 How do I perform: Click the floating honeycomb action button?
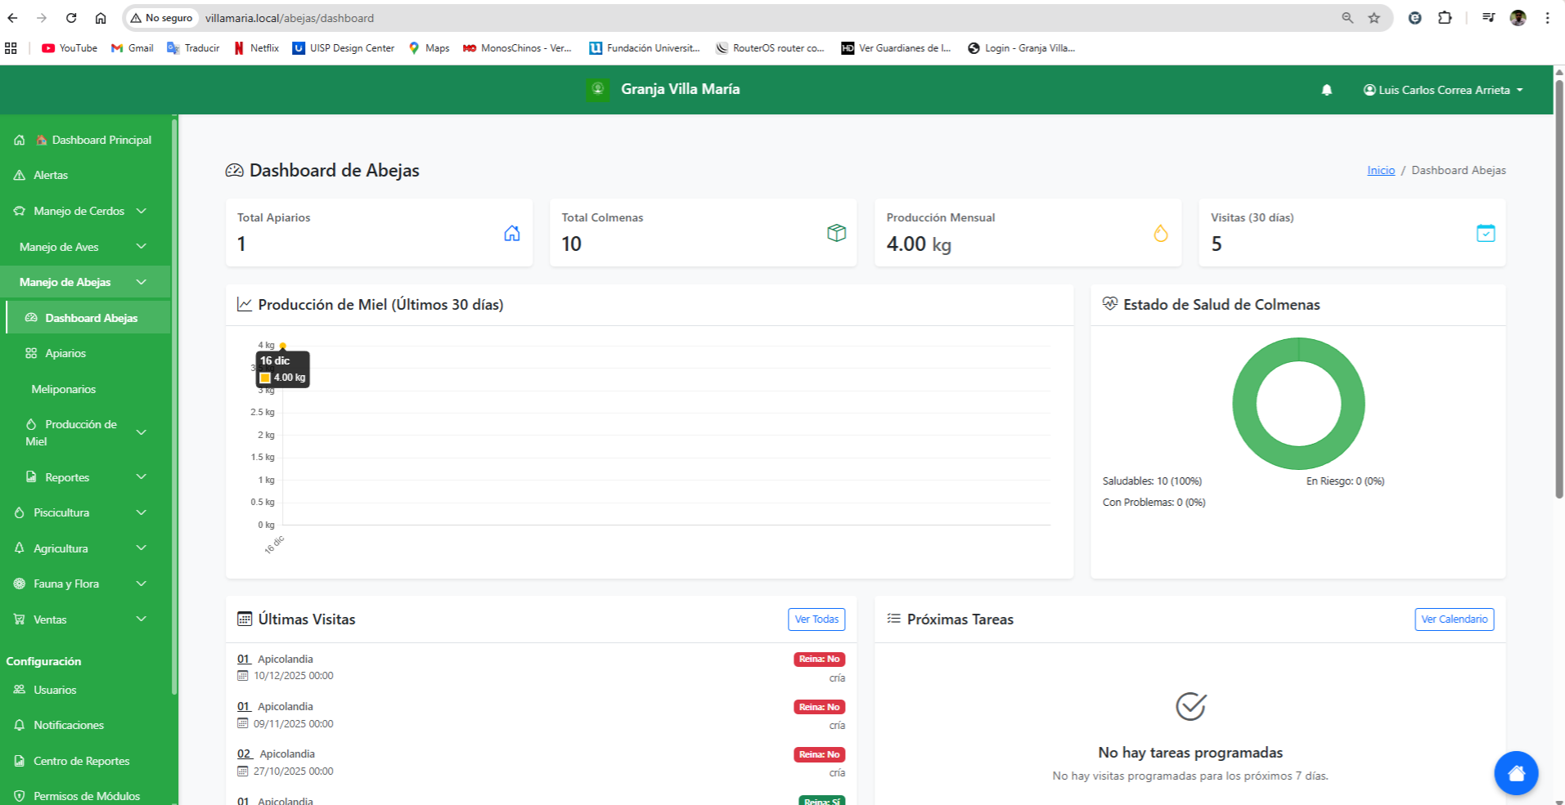click(x=1516, y=772)
